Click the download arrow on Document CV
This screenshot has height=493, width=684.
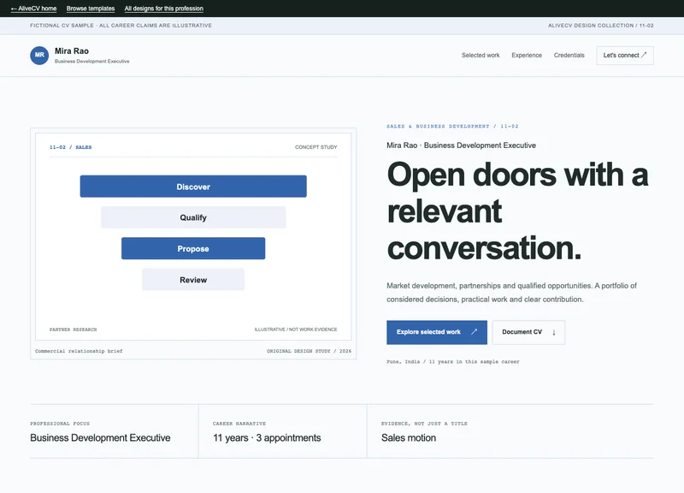(553, 332)
